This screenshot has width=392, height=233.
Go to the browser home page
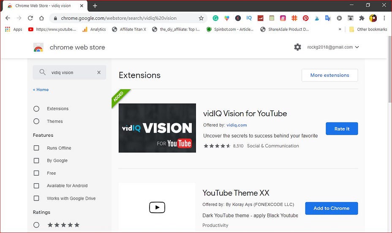tap(41, 18)
